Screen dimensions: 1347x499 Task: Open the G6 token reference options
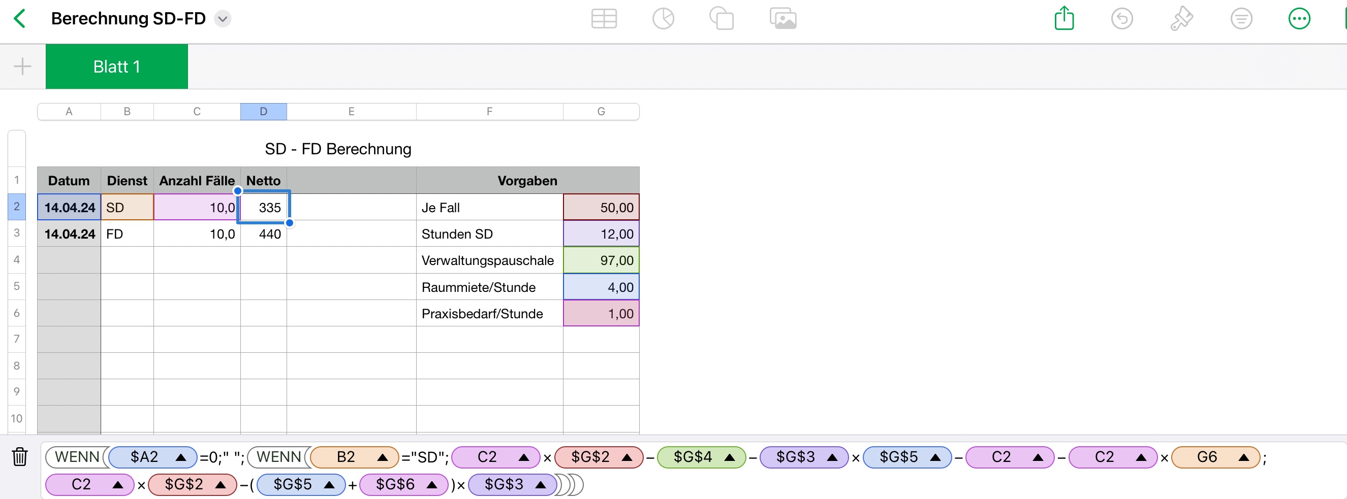[x=1243, y=457]
